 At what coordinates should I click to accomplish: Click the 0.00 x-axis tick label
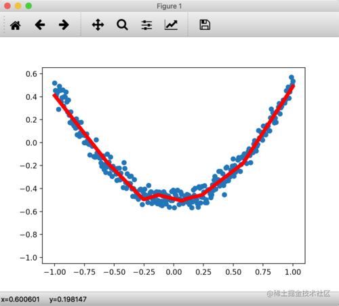[174, 272]
